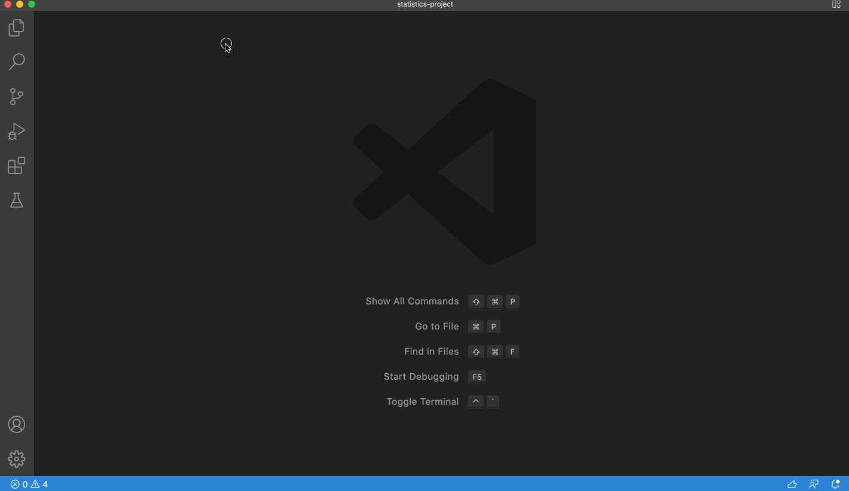Click the F5 key badge for Start Debugging
The height and width of the screenshot is (491, 849).
[477, 377]
